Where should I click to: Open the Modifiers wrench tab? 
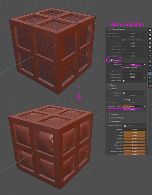150,66
